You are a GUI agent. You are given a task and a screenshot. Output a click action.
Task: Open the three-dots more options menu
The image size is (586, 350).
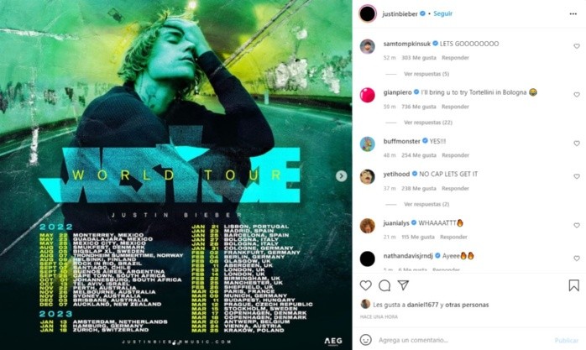(573, 13)
